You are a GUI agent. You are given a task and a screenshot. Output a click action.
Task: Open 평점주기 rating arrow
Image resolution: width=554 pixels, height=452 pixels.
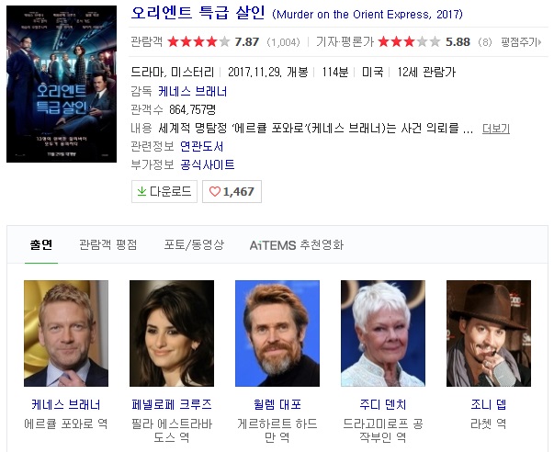click(x=521, y=42)
